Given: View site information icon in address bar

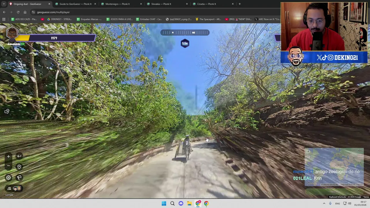Looking at the screenshot, I should tap(33, 12).
